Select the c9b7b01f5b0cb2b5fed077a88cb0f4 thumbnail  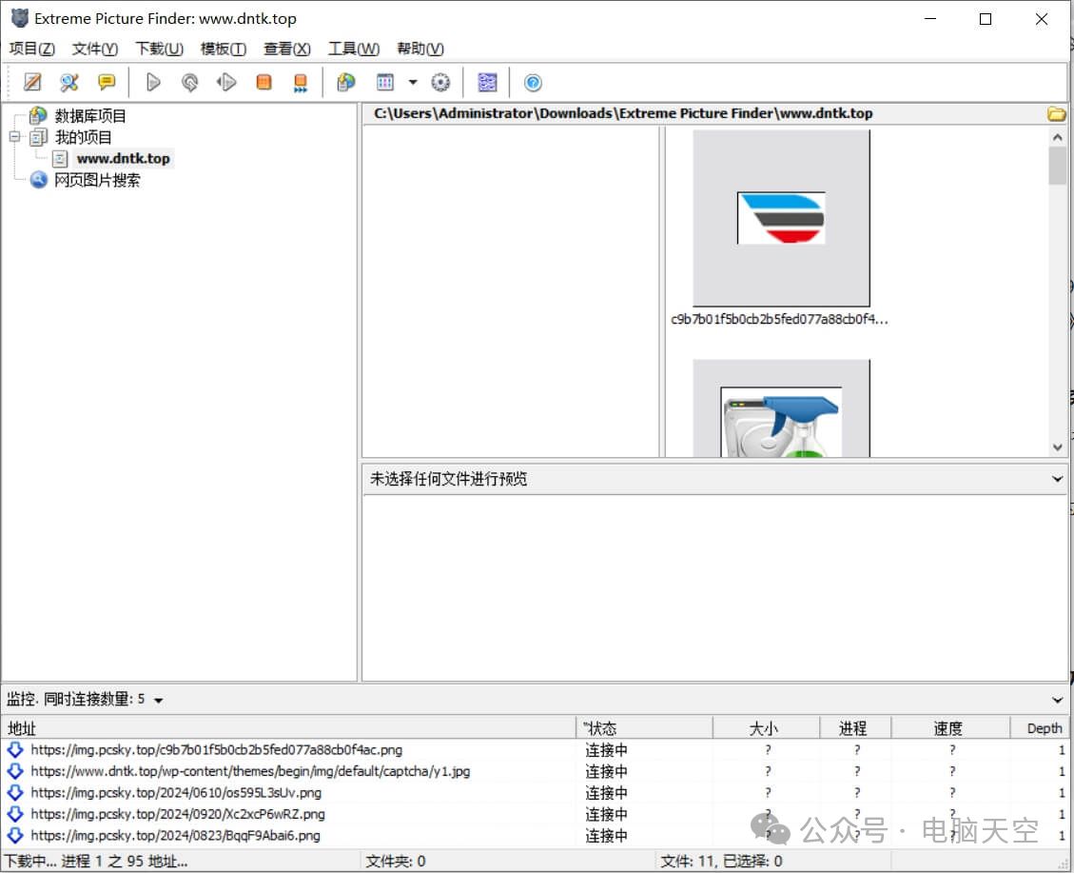tap(781, 218)
